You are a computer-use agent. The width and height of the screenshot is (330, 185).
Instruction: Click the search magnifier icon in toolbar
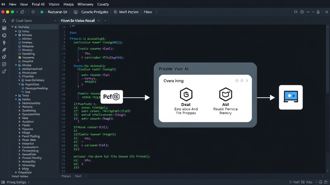(x=296, y=12)
